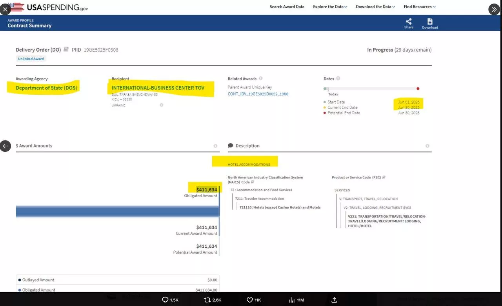This screenshot has height=306, width=502.
Task: Open replies using the comment icon
Action: point(166,300)
